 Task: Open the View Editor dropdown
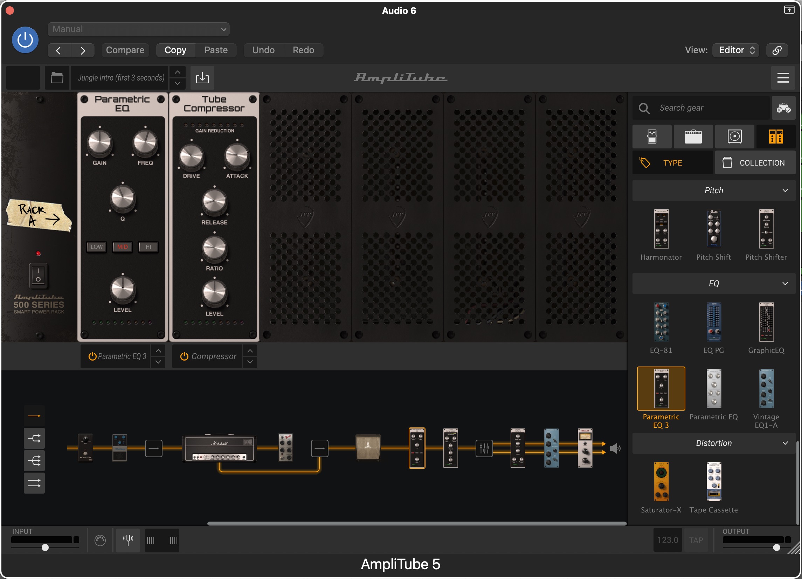735,50
